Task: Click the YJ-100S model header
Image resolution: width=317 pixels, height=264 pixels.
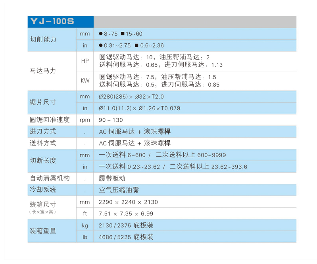Action: pyautogui.click(x=52, y=22)
